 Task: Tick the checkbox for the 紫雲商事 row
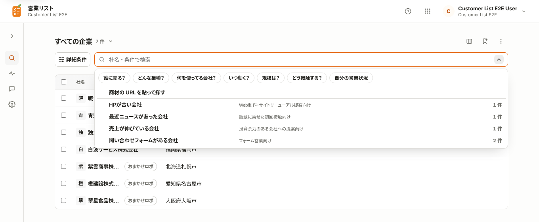click(x=63, y=166)
